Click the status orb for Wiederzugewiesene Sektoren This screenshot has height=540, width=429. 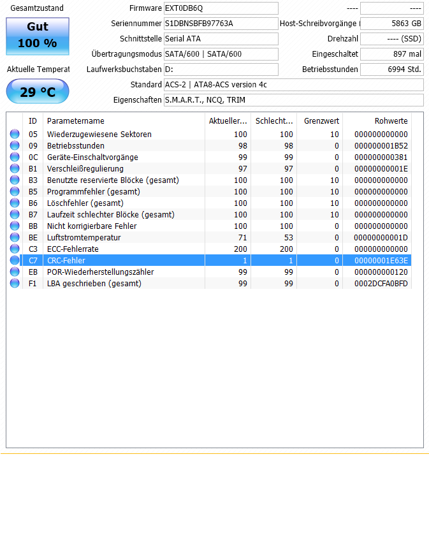pos(15,134)
